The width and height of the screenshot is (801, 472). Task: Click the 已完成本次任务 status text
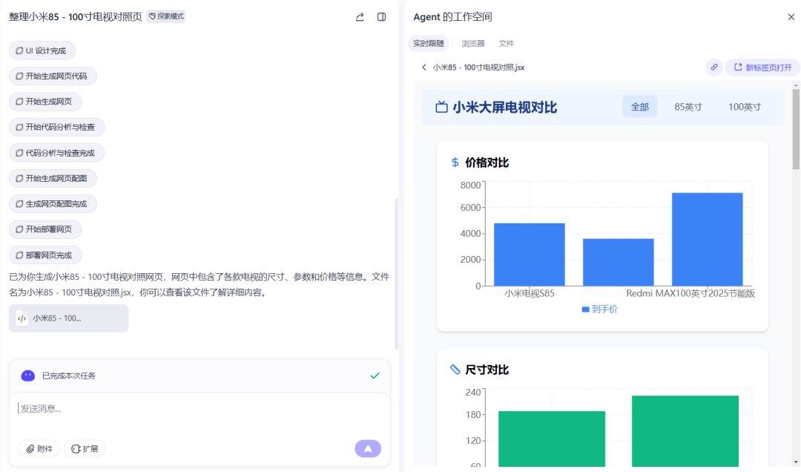click(x=69, y=376)
